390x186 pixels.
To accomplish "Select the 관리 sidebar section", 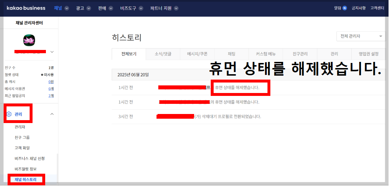I will point(18,114).
